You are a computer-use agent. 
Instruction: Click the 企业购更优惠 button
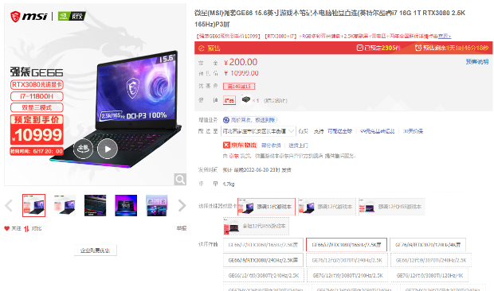[95, 250]
